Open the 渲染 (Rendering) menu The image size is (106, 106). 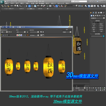[47, 3]
